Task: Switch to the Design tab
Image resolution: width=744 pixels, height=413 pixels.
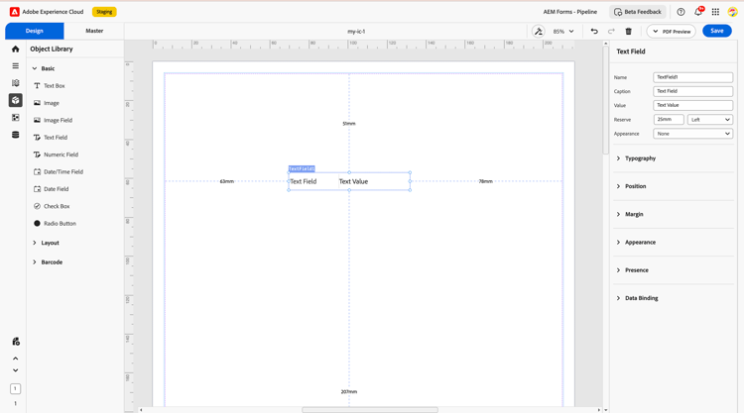Action: pyautogui.click(x=34, y=31)
